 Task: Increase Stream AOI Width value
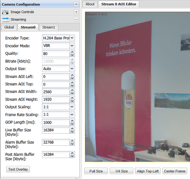click(72, 90)
